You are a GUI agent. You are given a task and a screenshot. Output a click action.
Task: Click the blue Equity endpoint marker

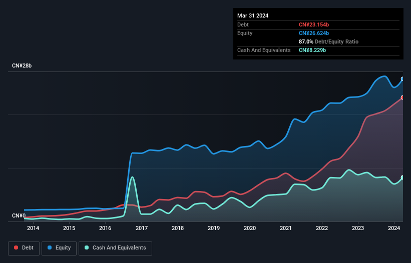pos(402,79)
